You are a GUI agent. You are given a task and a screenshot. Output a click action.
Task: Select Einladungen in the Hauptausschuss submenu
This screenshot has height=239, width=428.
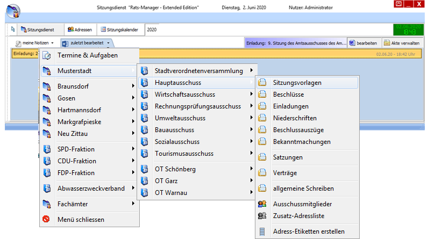[308, 106]
